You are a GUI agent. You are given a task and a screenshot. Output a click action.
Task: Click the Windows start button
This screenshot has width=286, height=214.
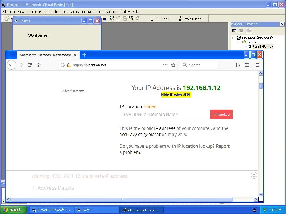[13, 210]
